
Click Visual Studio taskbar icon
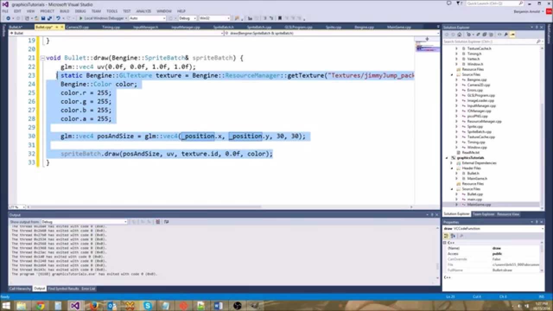tap(76, 305)
